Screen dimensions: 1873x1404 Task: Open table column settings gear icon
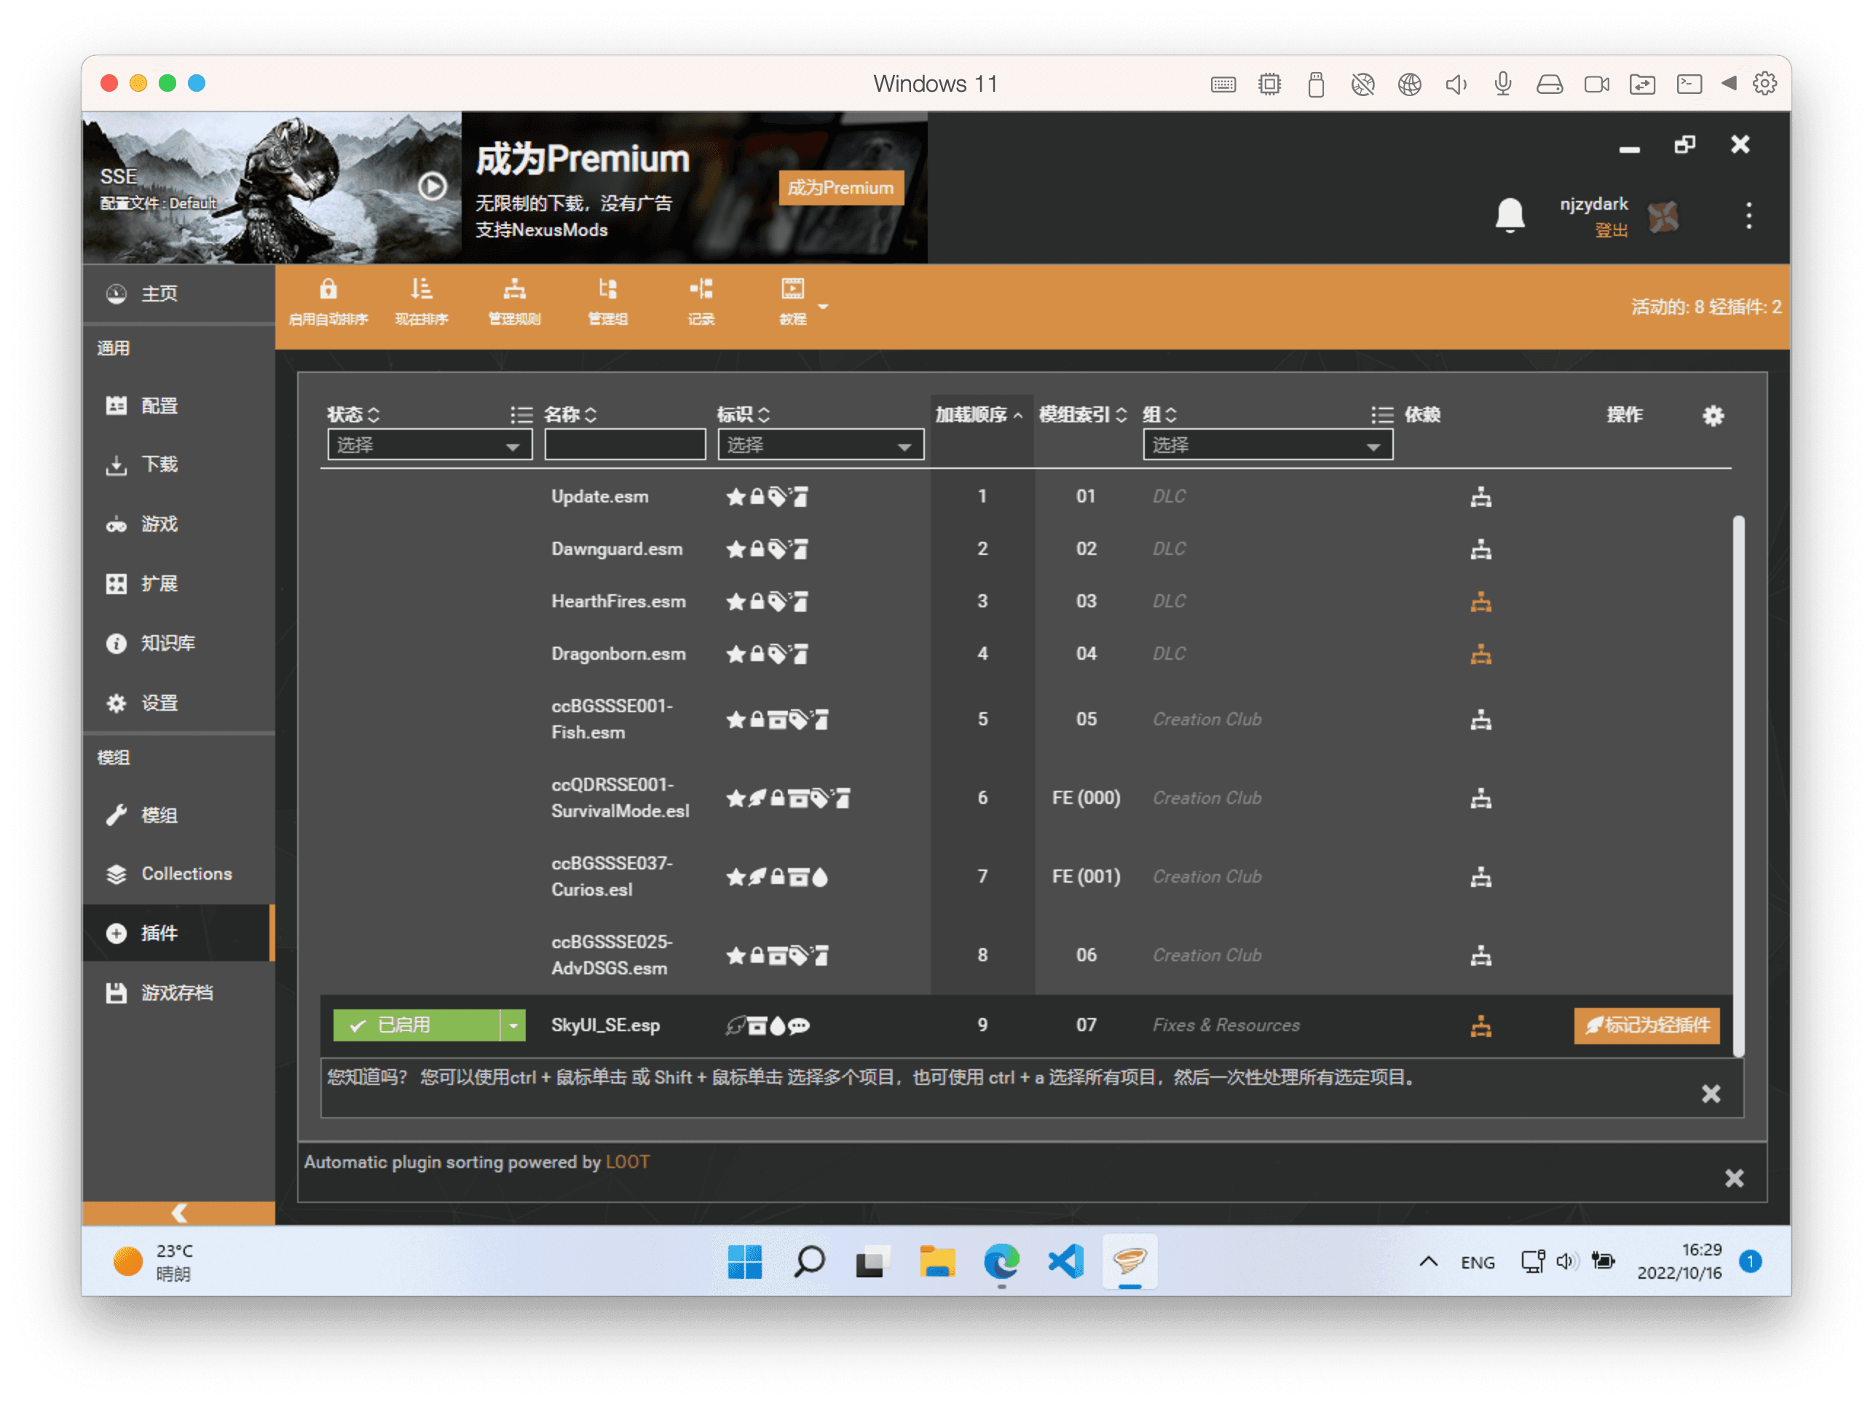click(x=1713, y=415)
